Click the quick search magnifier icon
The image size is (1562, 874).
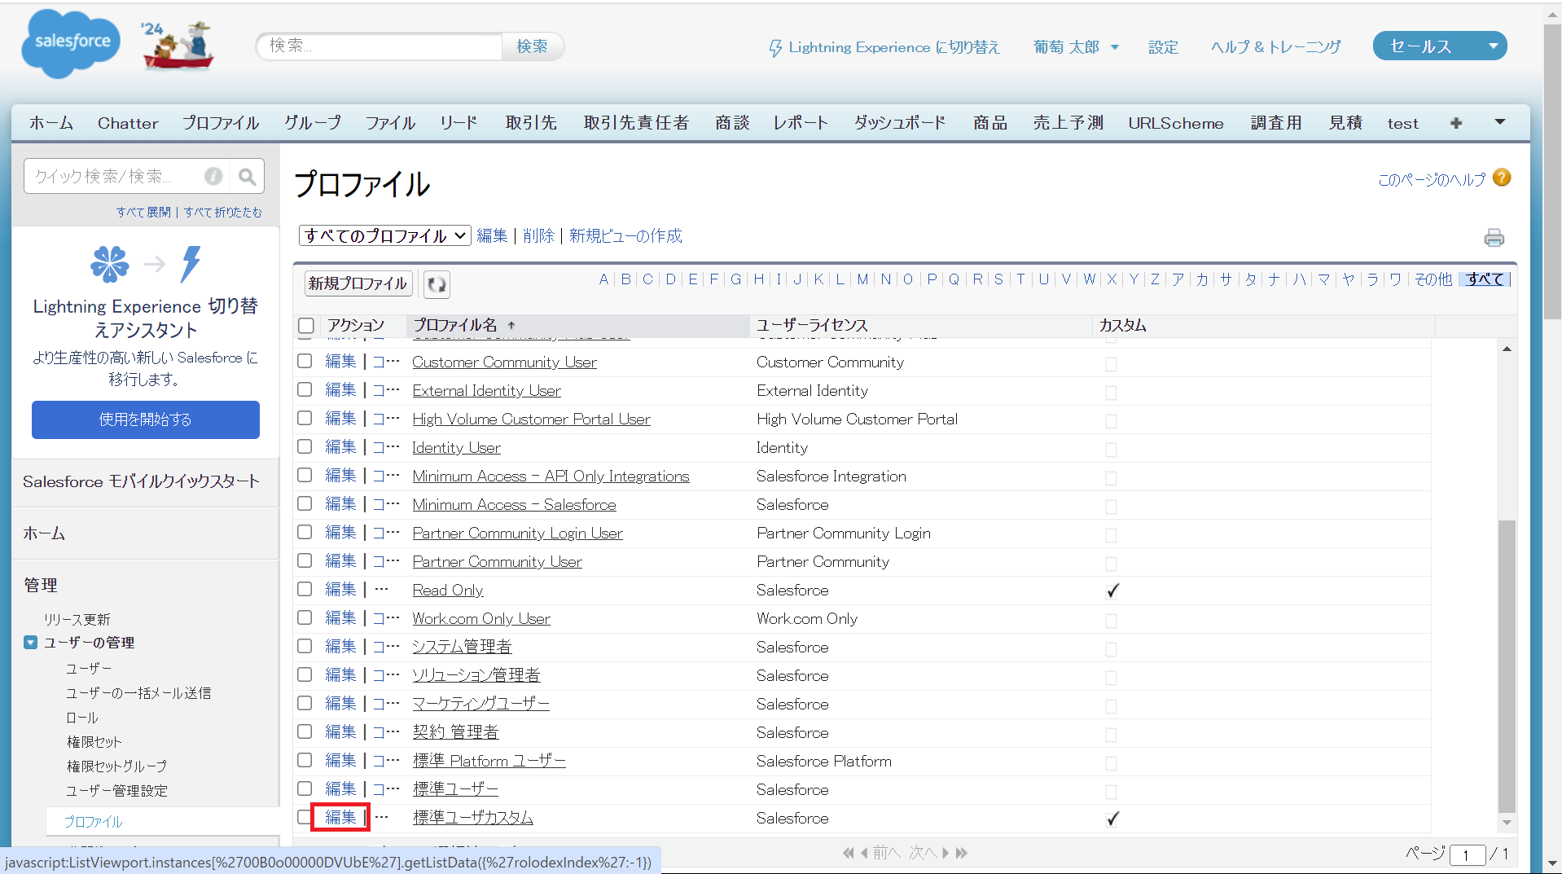click(x=247, y=176)
